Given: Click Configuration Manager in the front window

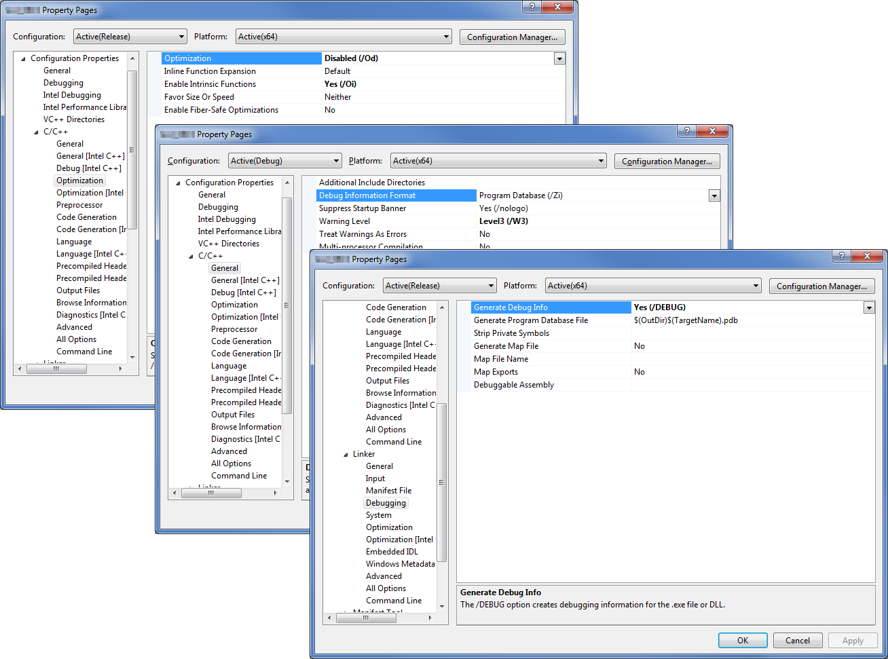Looking at the screenshot, I should tap(821, 286).
